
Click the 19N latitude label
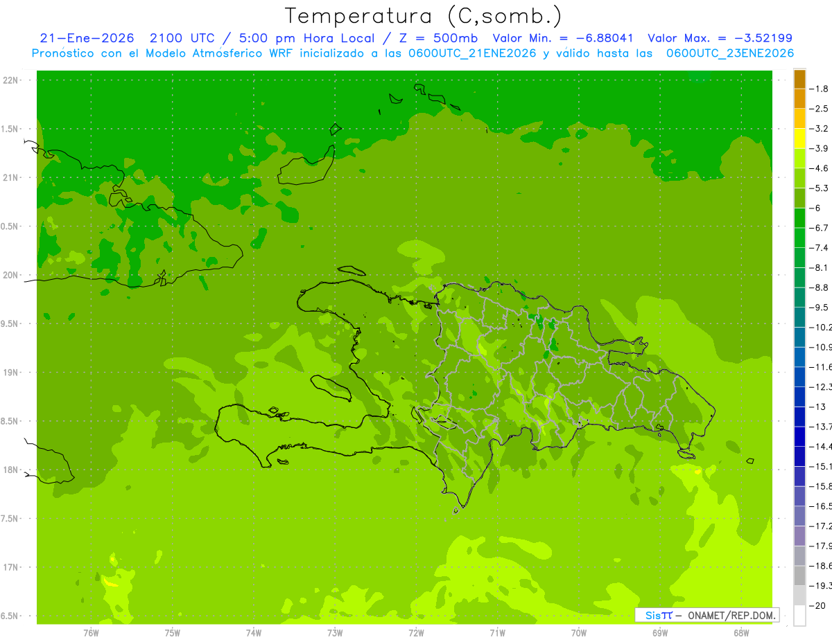[x=10, y=373]
